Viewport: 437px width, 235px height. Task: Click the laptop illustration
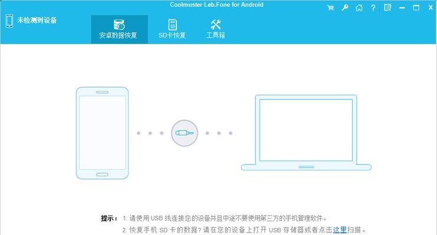tap(306, 133)
